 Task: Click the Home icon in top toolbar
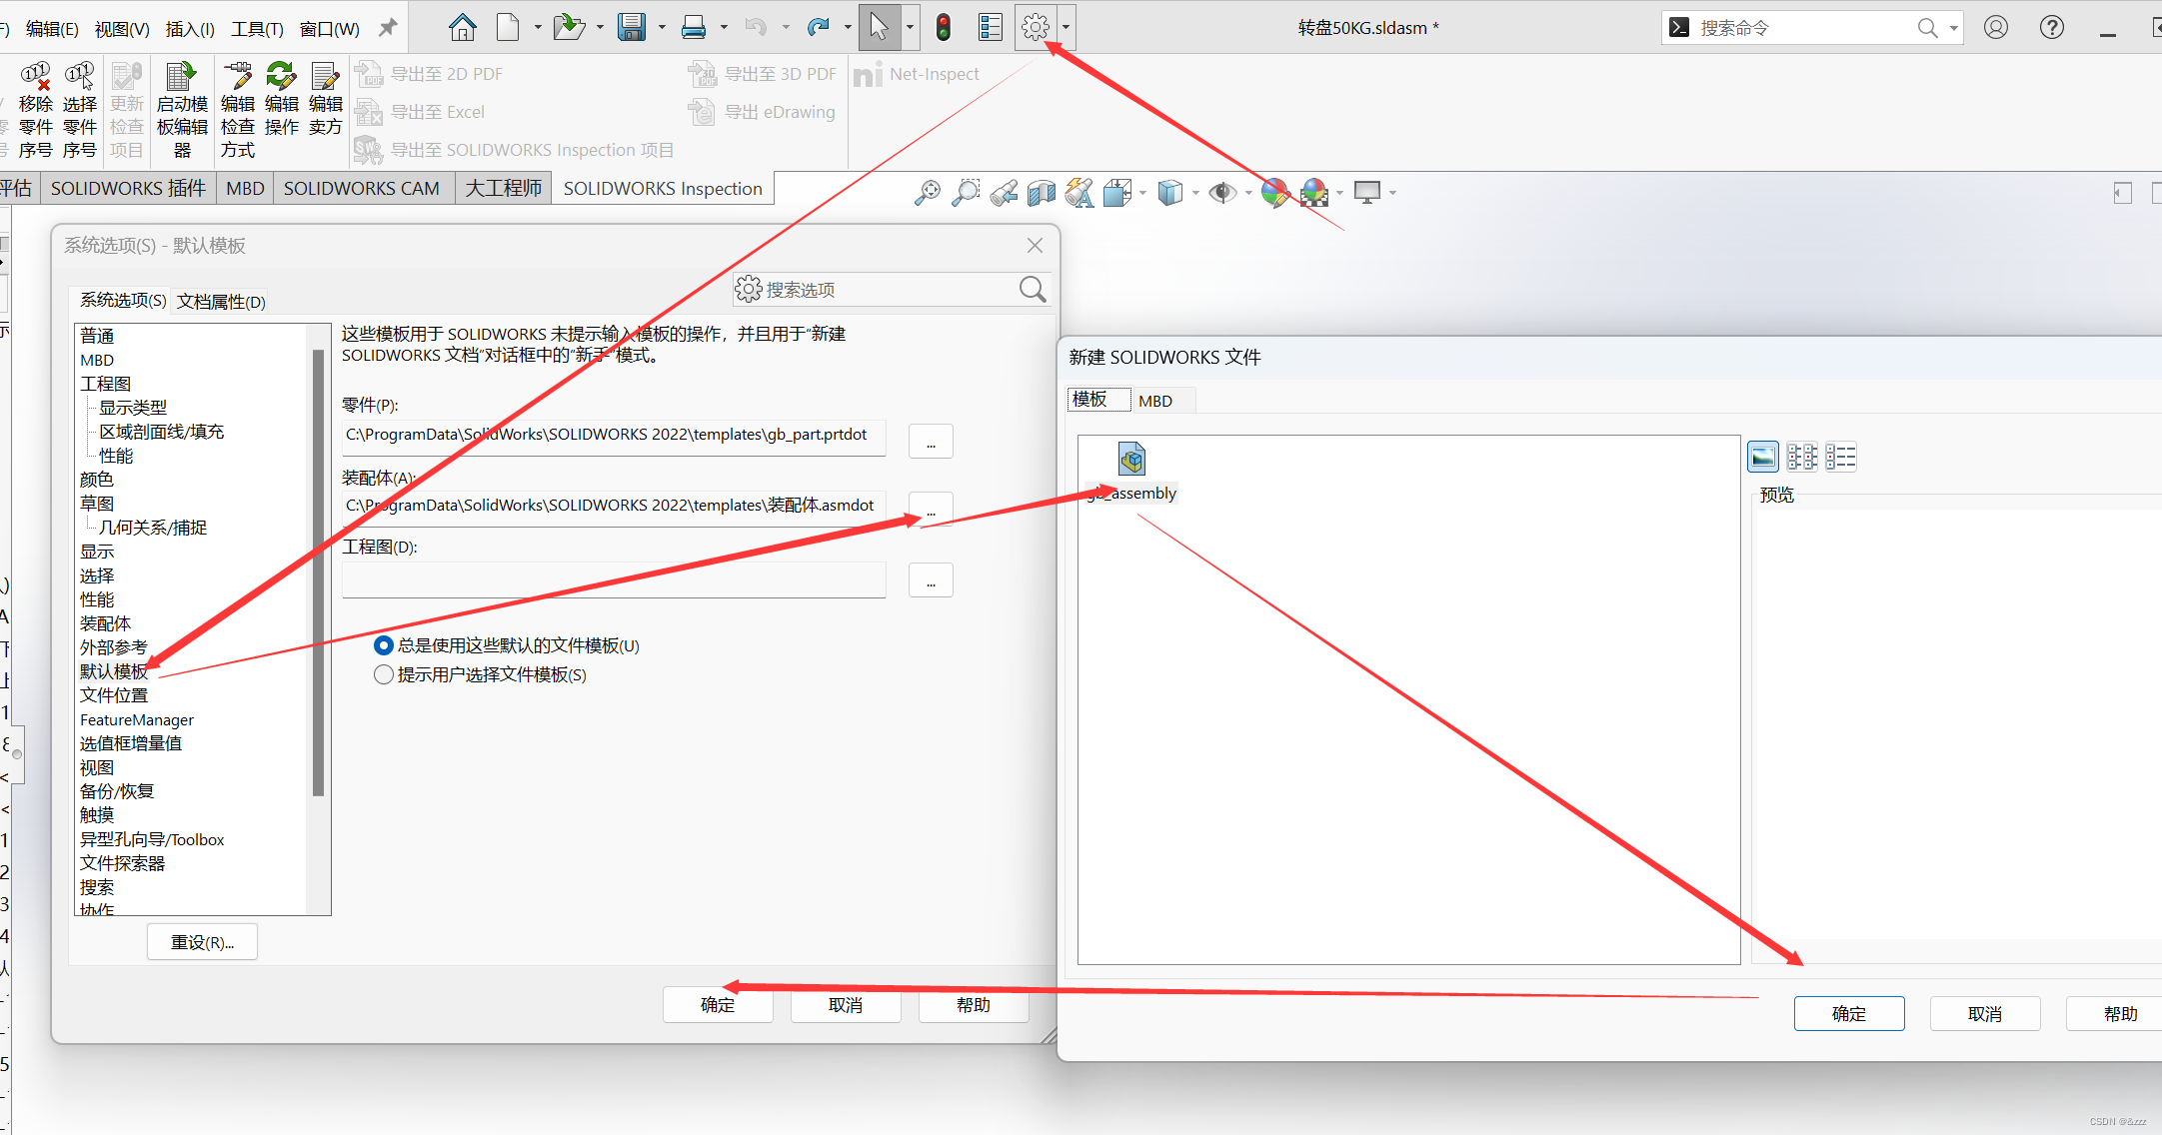(x=462, y=27)
